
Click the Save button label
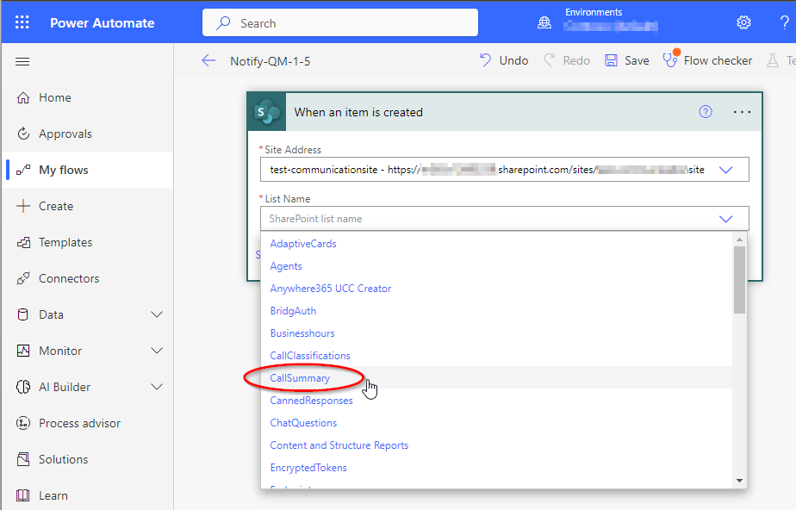click(637, 60)
